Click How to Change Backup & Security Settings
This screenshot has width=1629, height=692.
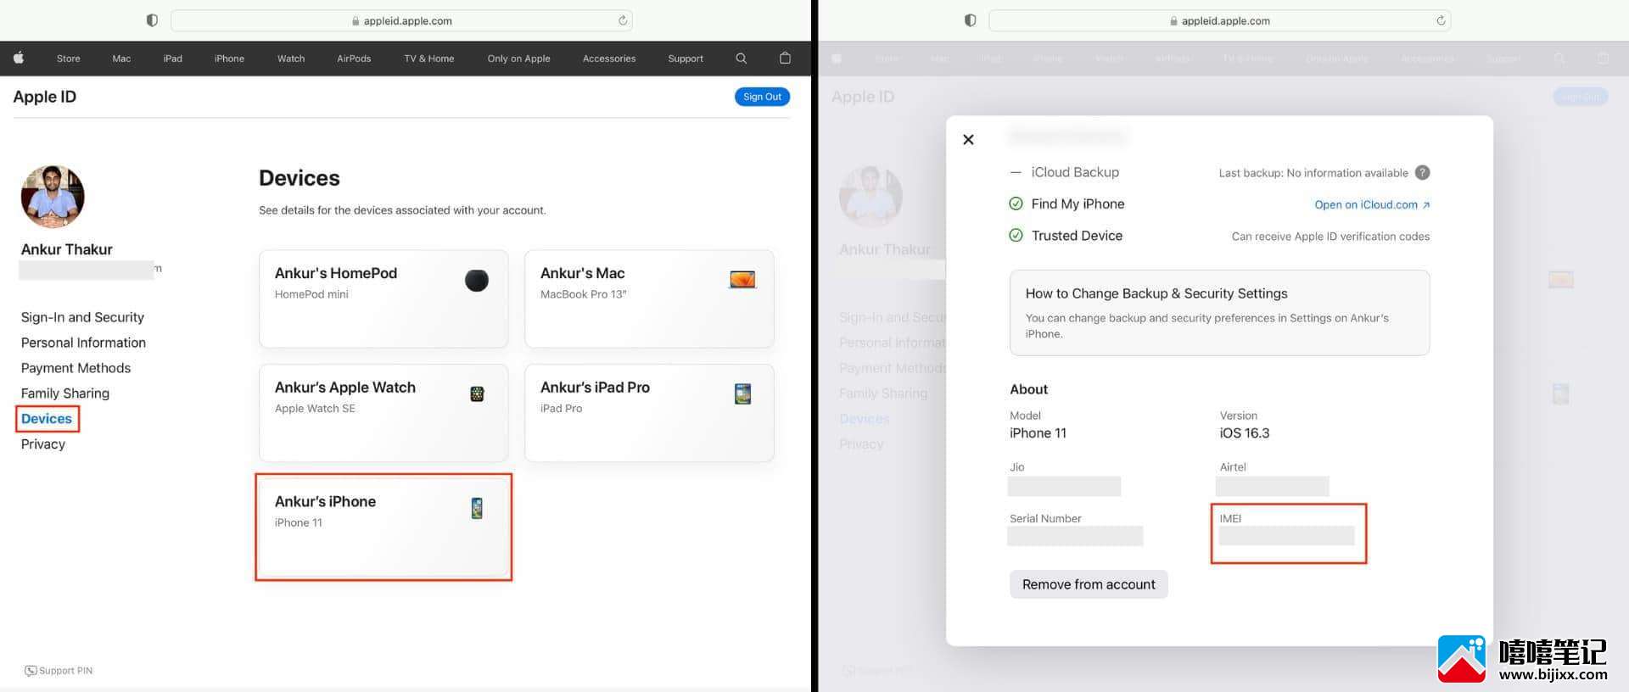point(1156,293)
